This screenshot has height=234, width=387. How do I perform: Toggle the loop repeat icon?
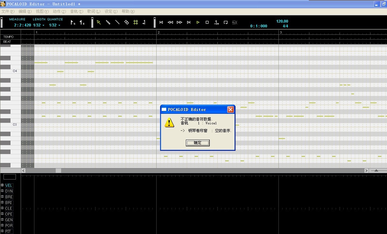pos(226,22)
